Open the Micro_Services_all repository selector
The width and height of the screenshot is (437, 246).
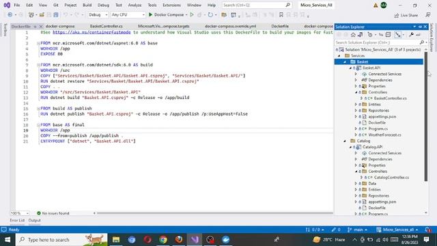click(x=397, y=230)
